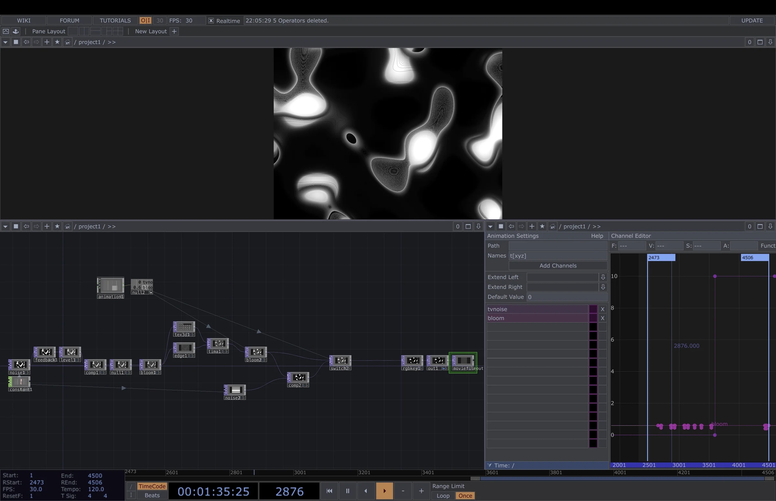The image size is (776, 501).
Task: Open network pane type dropdown arrow
Action: pos(5,226)
